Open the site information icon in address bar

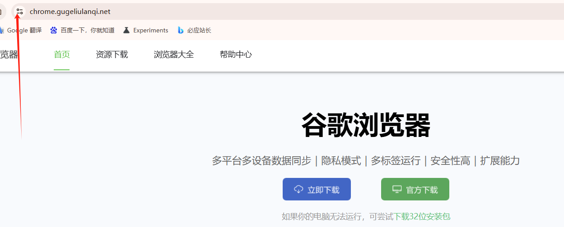click(x=19, y=12)
